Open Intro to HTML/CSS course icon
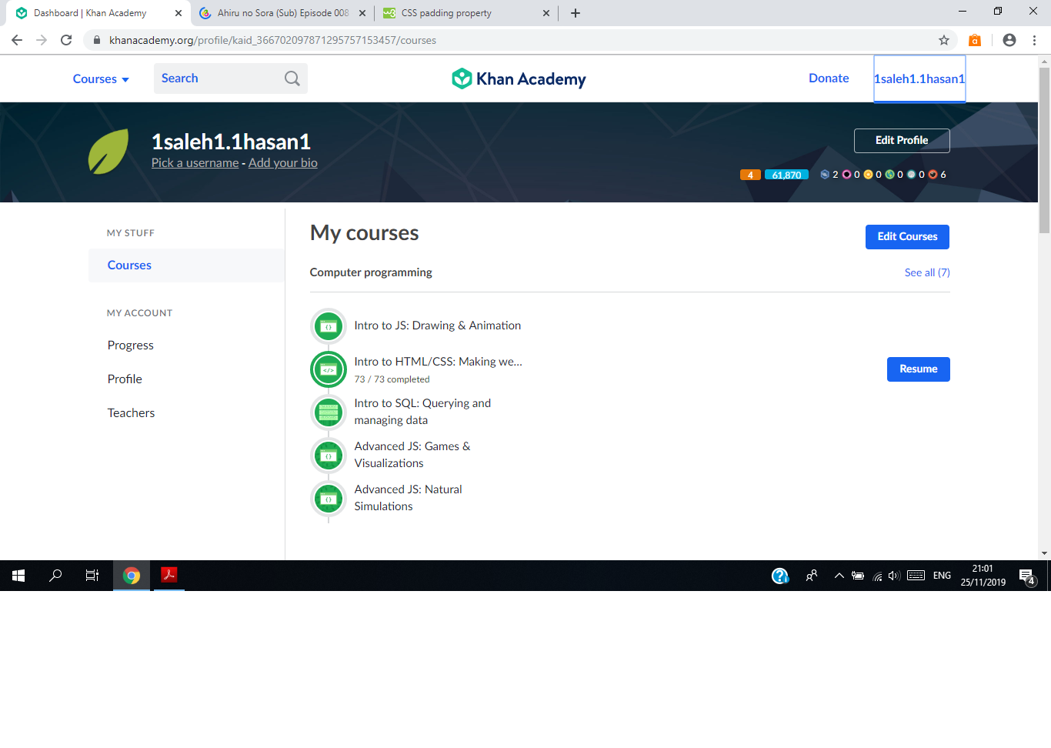This screenshot has width=1051, height=748. click(x=329, y=369)
